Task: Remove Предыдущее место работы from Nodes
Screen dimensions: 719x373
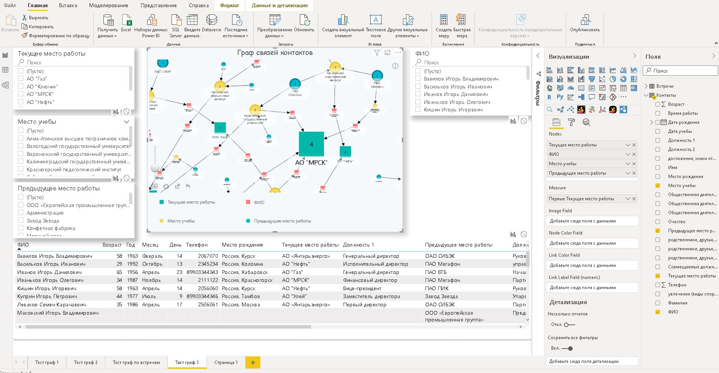Action: 634,173
